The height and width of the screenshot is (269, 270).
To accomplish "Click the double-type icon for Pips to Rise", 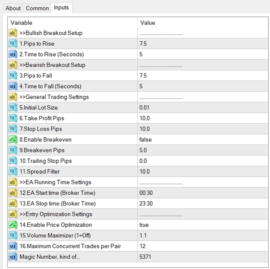I will 13,44.
